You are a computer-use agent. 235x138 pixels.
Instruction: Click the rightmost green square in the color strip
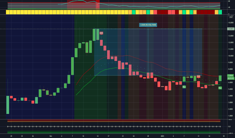220,12
